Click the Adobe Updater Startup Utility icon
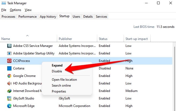Image resolution: width=176 pixels, height=111 pixels. click(9, 53)
